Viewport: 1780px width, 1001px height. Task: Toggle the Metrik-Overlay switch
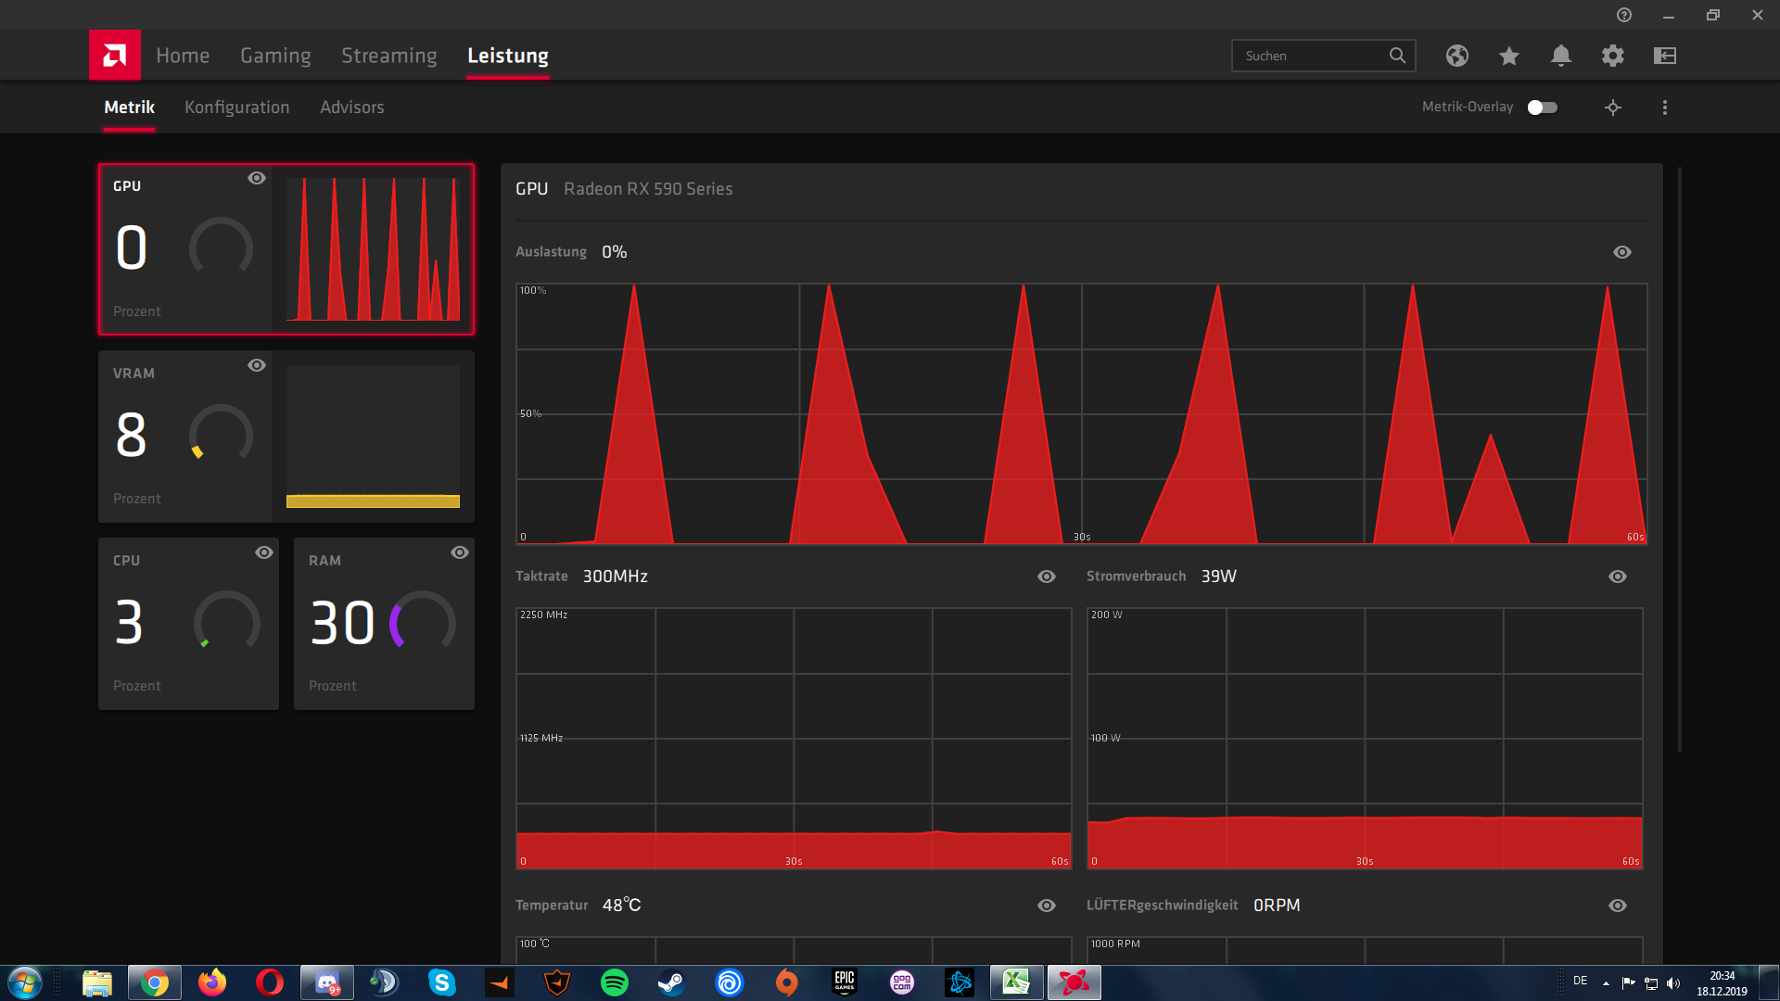click(1542, 108)
